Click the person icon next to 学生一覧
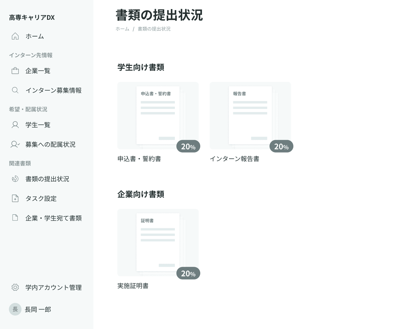Image resolution: width=414 pixels, height=329 pixels. pos(15,125)
